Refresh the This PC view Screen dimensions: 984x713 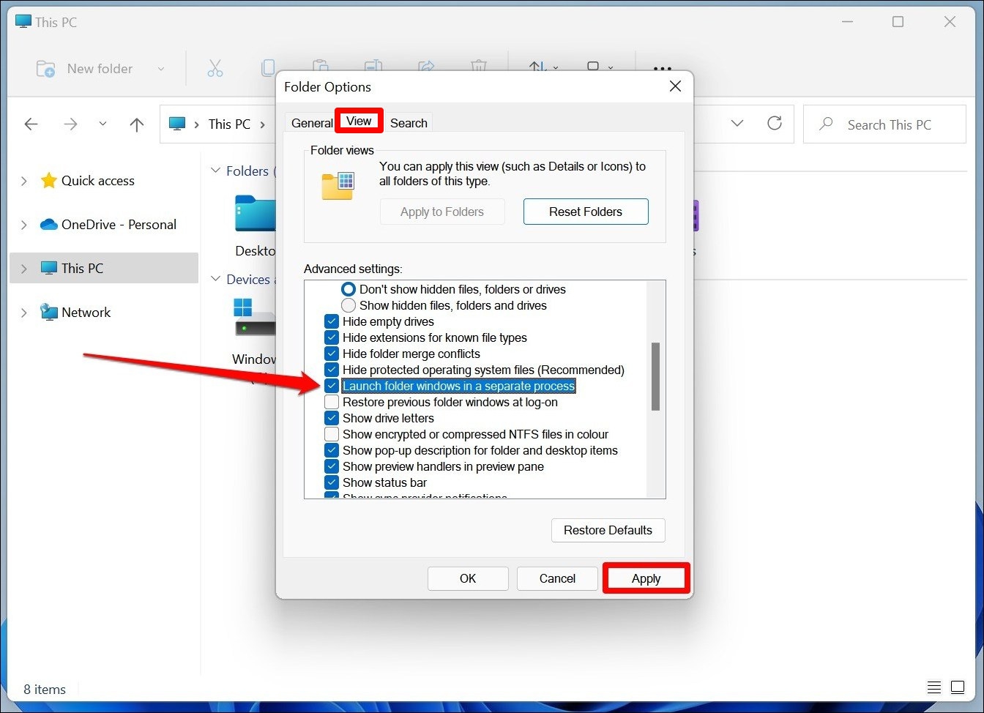(774, 123)
